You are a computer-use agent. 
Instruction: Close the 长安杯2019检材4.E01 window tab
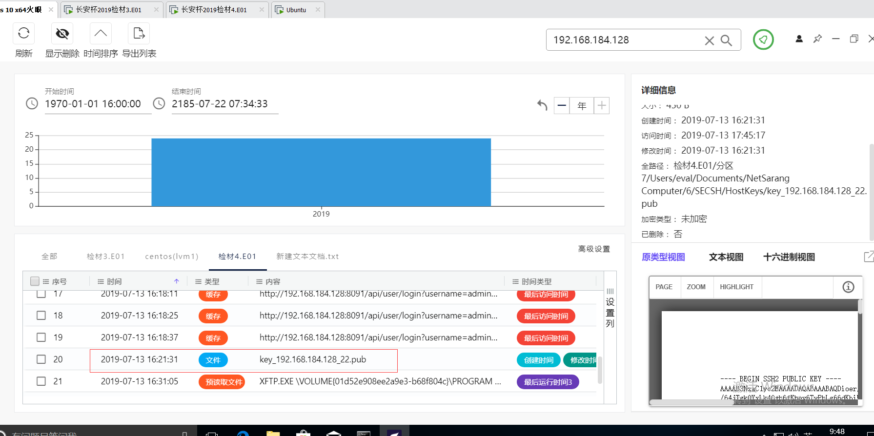(262, 10)
